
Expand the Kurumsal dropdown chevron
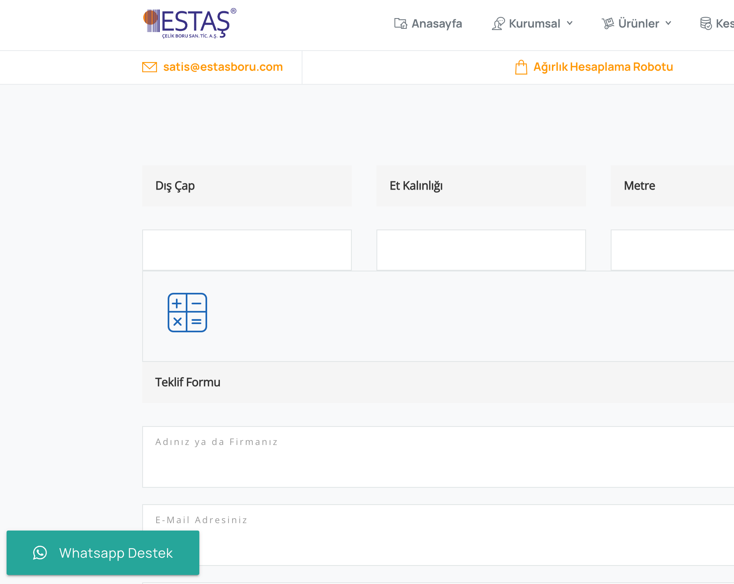coord(570,23)
